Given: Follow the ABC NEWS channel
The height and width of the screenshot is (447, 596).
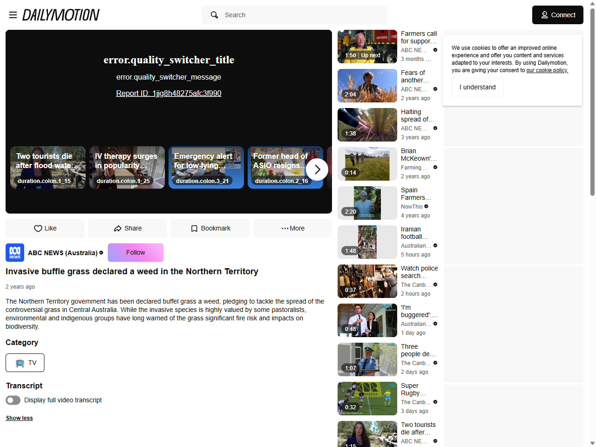Looking at the screenshot, I should click(x=135, y=252).
